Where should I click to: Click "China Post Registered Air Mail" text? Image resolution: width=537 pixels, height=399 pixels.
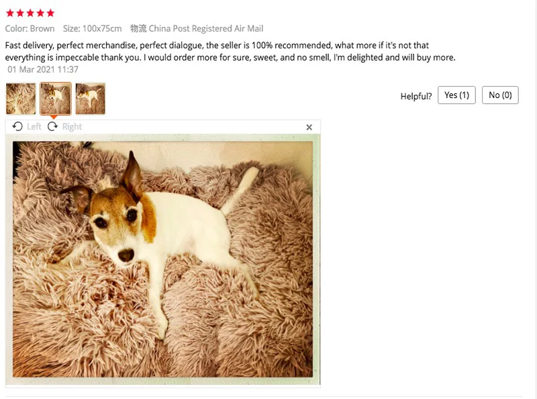(x=206, y=28)
